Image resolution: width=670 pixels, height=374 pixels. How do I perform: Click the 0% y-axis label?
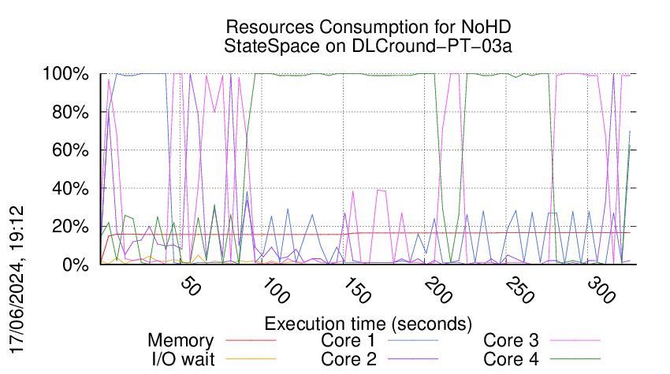76,265
